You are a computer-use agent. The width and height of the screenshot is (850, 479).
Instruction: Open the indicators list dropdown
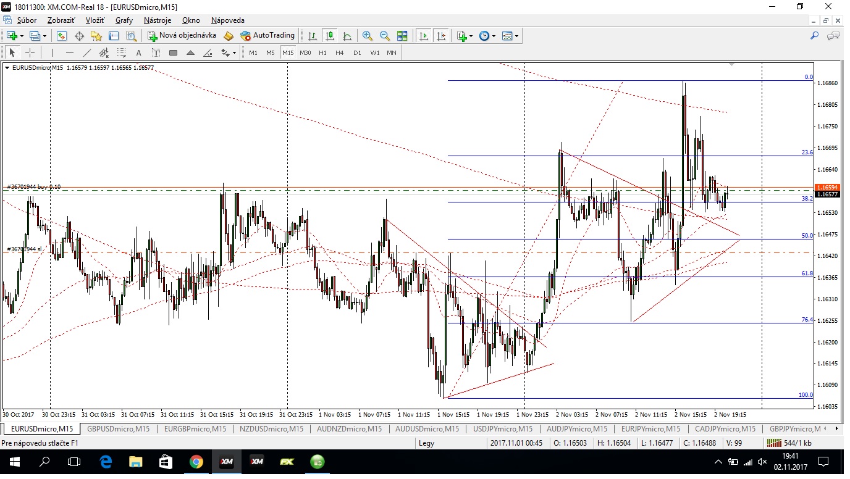tap(465, 36)
